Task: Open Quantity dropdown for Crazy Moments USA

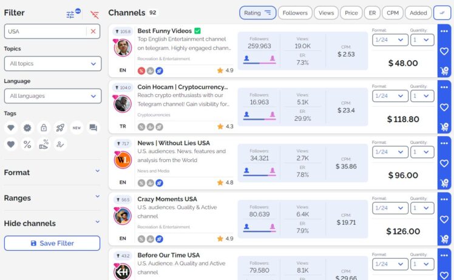Action: click(x=422, y=208)
